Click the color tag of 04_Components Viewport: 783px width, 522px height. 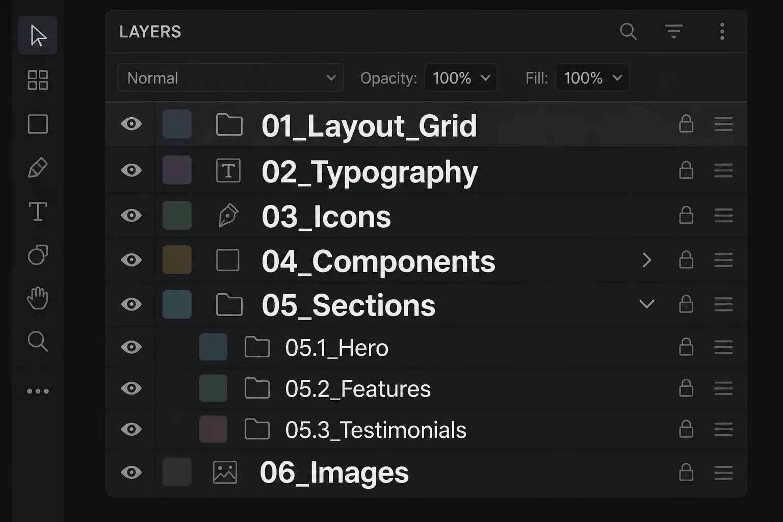click(x=177, y=260)
